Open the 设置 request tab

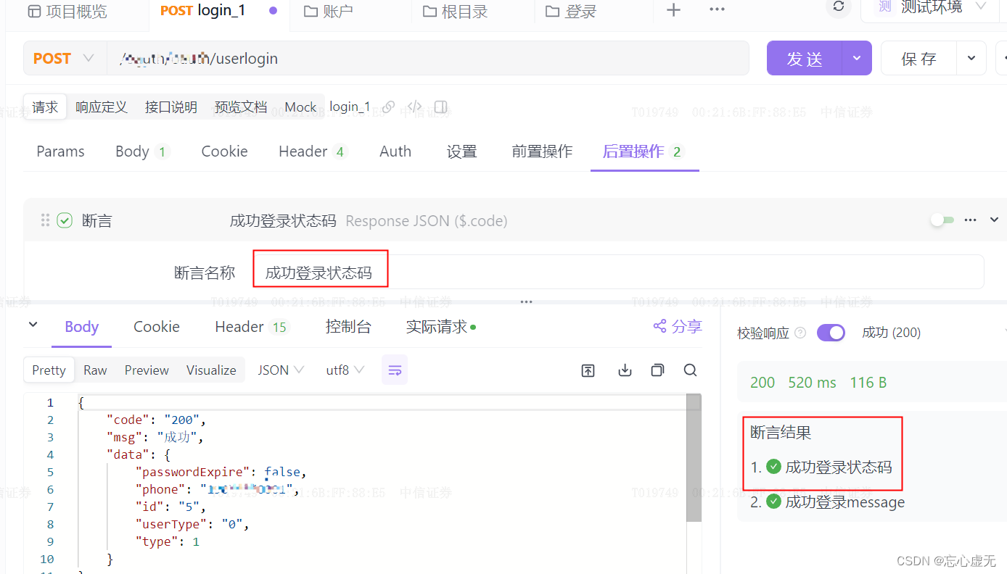461,151
